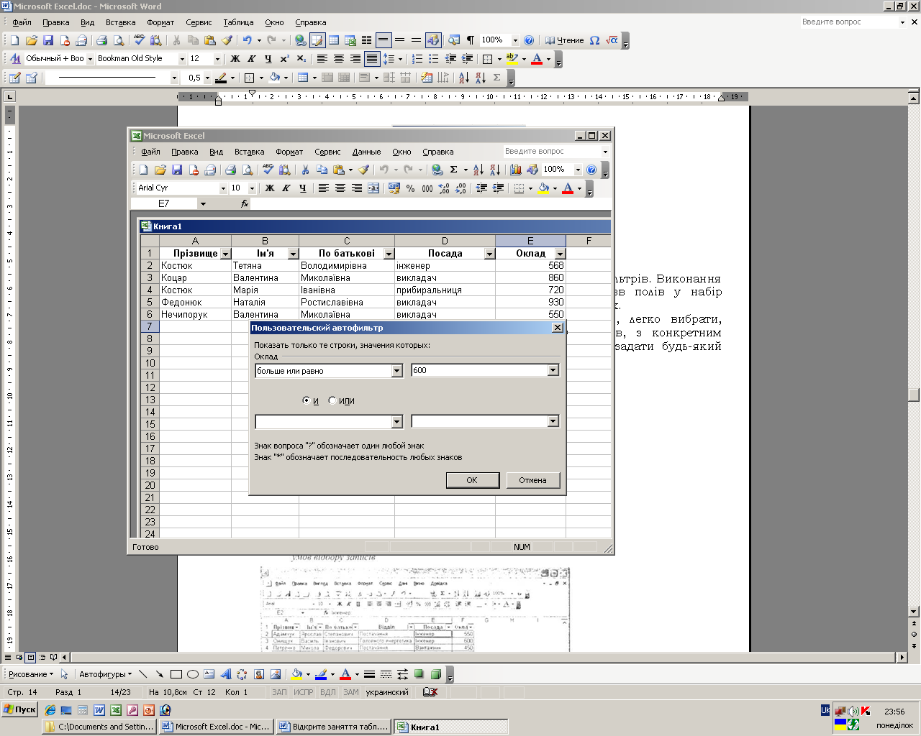
Task: Open Word Сервис menu
Action: coord(199,22)
